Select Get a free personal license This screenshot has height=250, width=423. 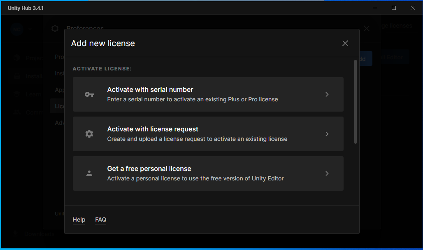point(208,173)
